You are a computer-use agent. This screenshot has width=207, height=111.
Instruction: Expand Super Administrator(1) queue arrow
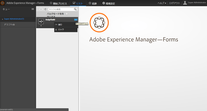[x=2, y=19]
